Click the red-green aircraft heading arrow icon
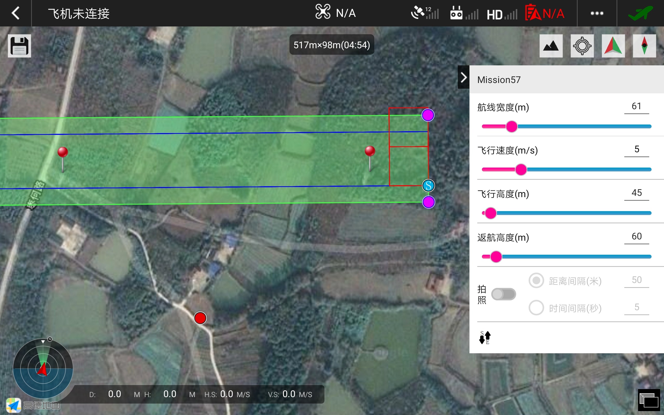 click(613, 46)
